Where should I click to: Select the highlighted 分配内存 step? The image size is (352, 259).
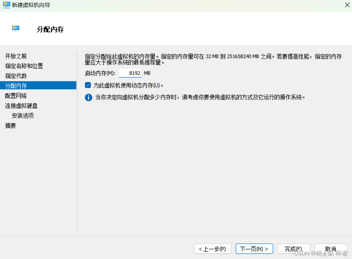point(17,86)
